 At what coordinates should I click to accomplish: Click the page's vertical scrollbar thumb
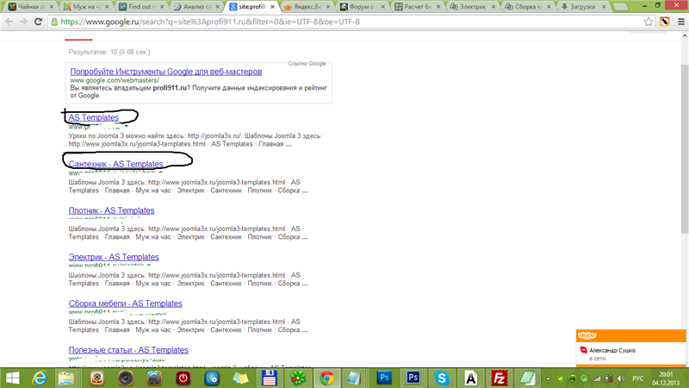(685, 149)
